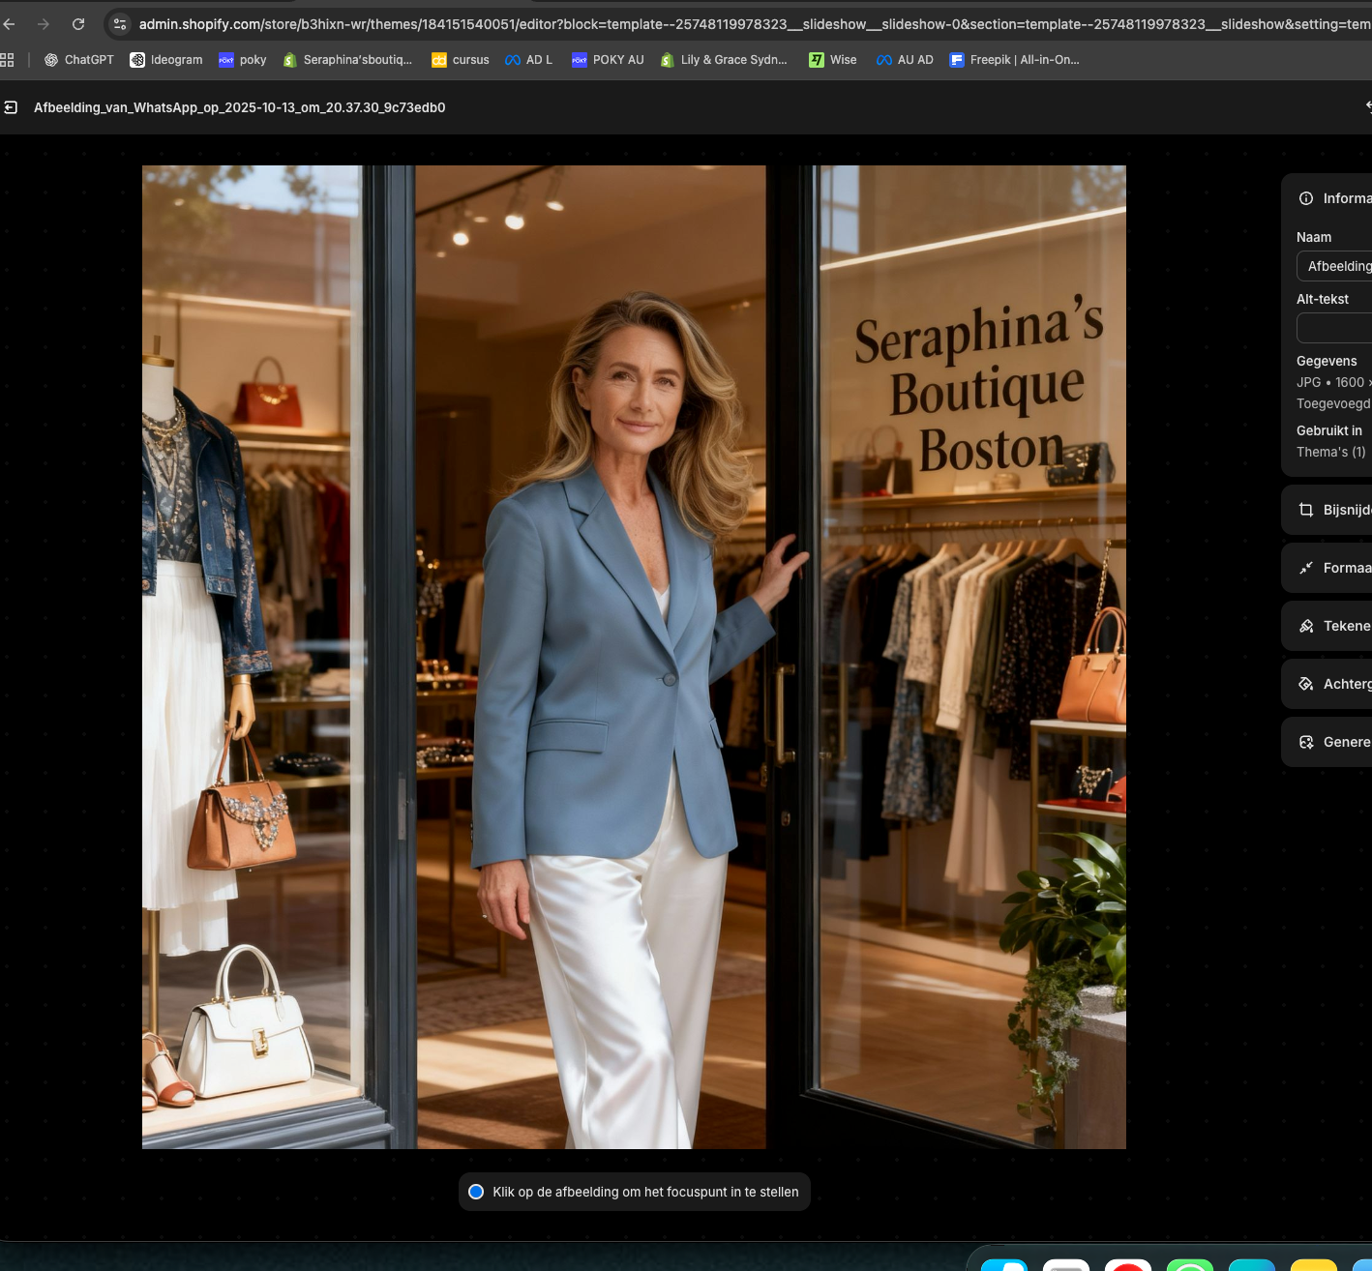Click the exit editor icon beside the filename

[11, 107]
